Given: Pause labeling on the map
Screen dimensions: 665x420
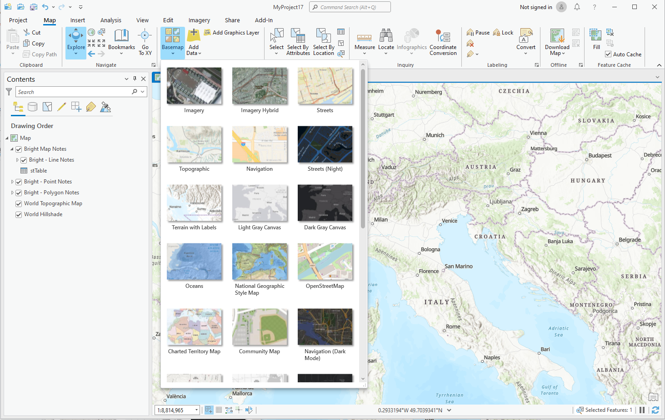Looking at the screenshot, I should click(x=478, y=32).
